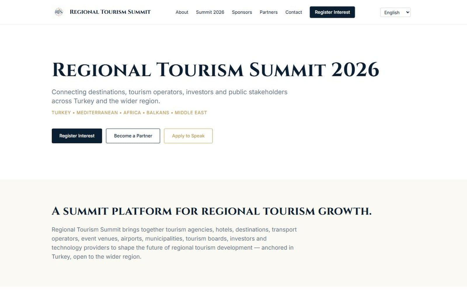Click the Become a Partner button
Screen dimensions: 467x292
pyautogui.click(x=133, y=136)
